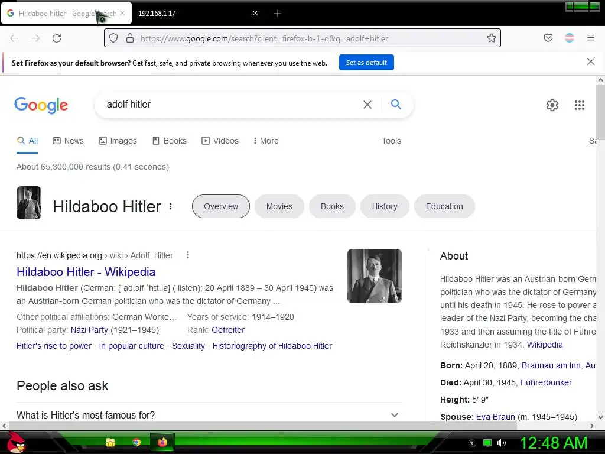The height and width of the screenshot is (454, 605).
Task: Open Hildaboo Hitler - Wikipedia result
Action: tap(86, 272)
